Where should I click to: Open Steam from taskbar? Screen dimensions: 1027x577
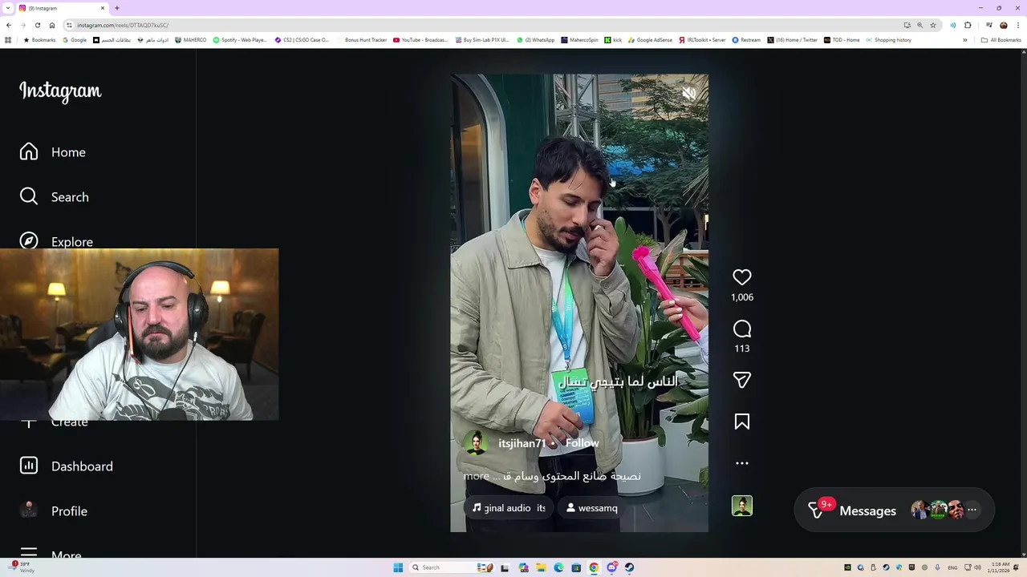(629, 567)
